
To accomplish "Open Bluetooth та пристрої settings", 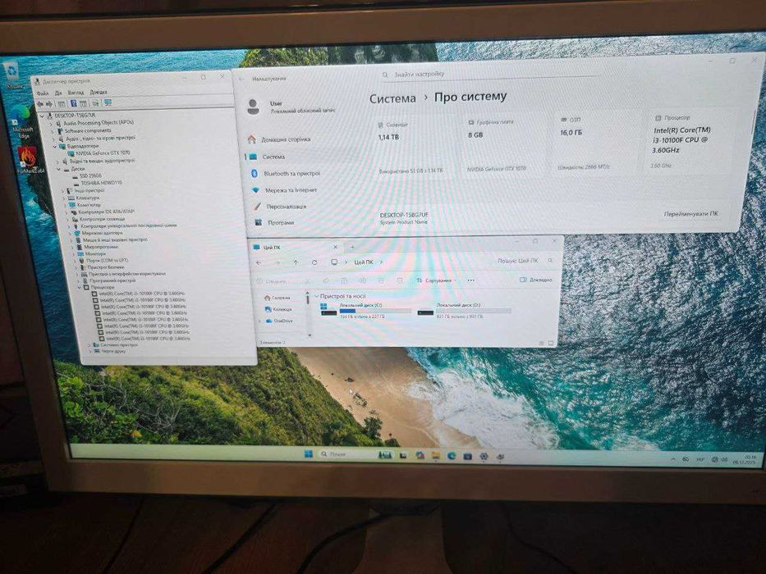I will tap(287, 173).
